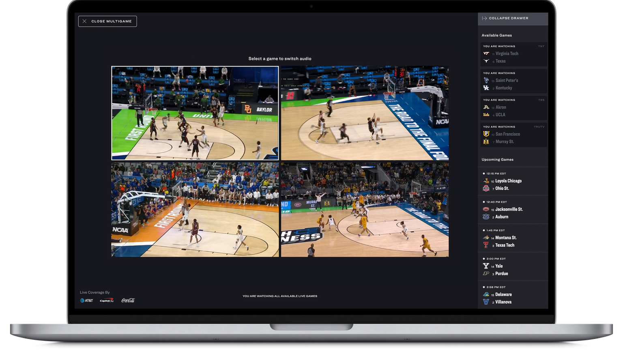Image resolution: width=623 pixels, height=350 pixels.
Task: Open the Akron vs UCLA game card
Action: [513, 108]
